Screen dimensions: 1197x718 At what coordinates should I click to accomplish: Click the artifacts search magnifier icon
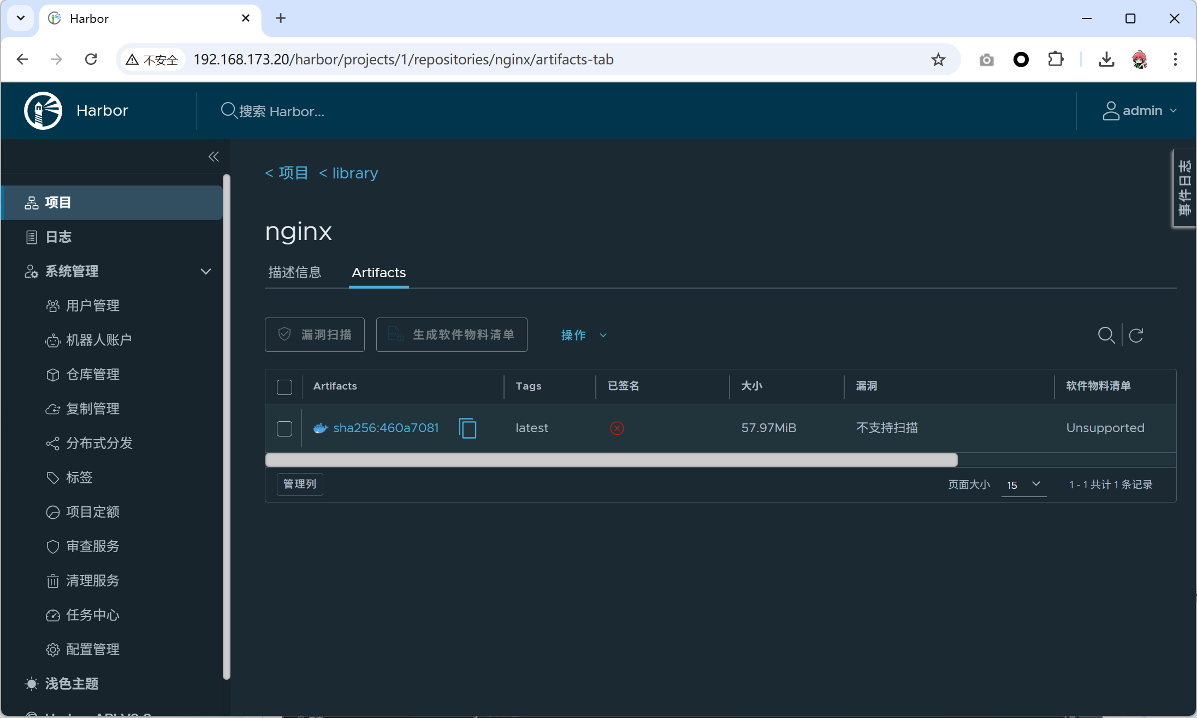coord(1106,335)
